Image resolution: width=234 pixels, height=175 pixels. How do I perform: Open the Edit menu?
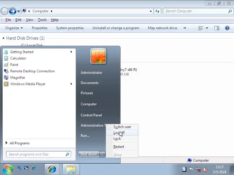click(18, 20)
